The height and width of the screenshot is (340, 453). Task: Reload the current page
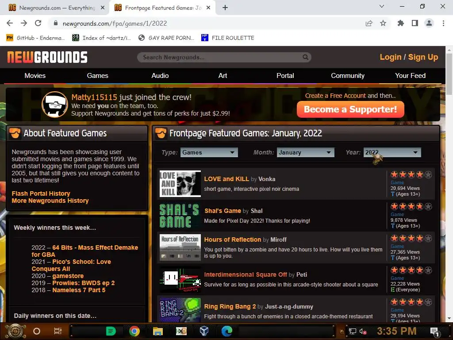[38, 23]
